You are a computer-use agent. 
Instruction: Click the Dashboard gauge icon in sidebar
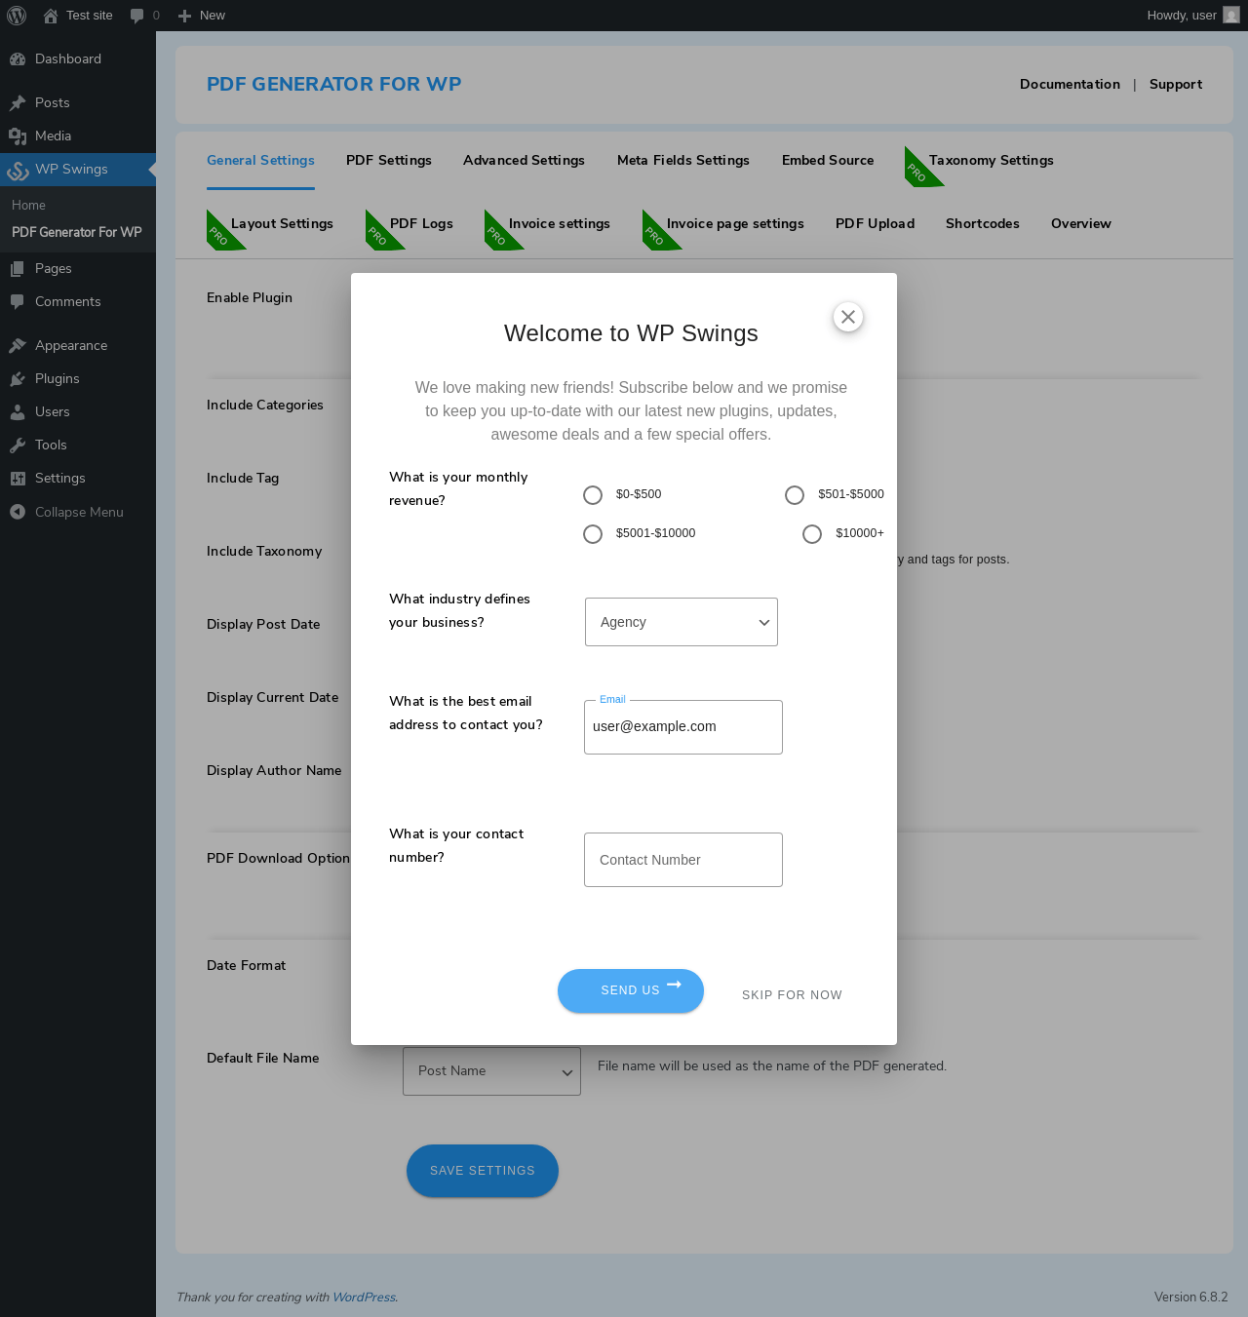[x=18, y=58]
